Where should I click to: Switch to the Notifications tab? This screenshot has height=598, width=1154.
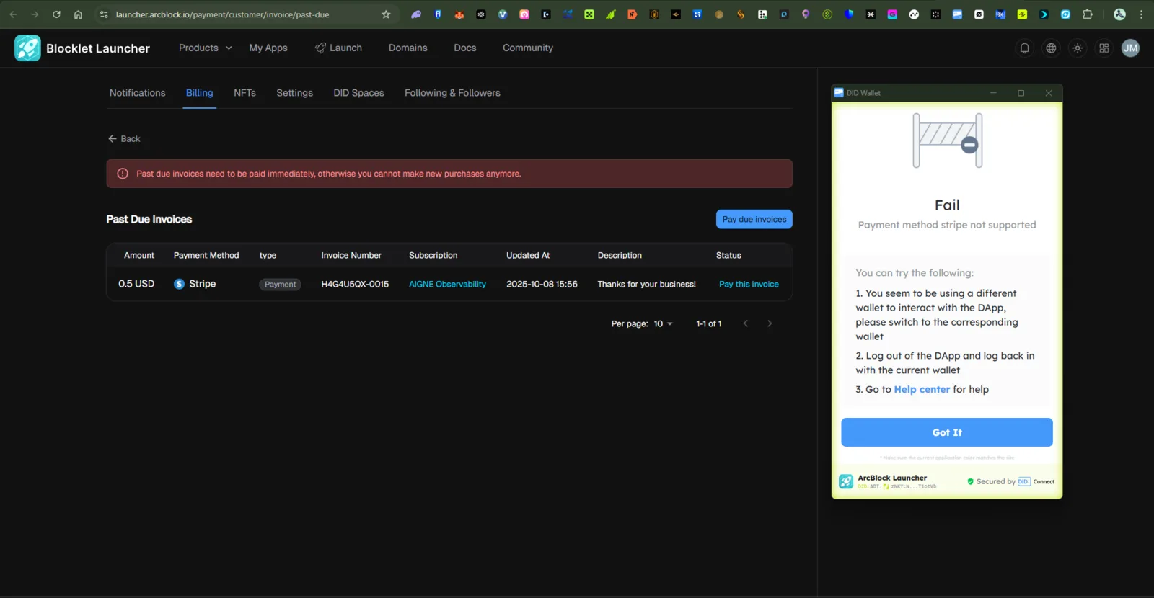pyautogui.click(x=137, y=93)
